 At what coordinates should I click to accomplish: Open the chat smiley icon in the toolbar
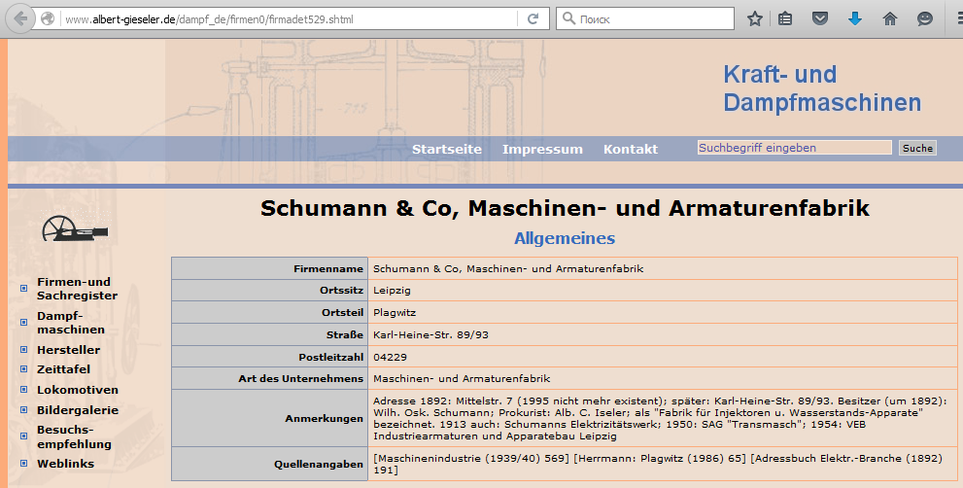[x=925, y=19]
